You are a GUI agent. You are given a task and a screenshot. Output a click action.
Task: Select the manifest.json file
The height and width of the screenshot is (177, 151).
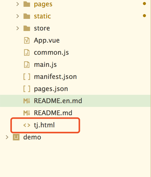[x=55, y=77]
